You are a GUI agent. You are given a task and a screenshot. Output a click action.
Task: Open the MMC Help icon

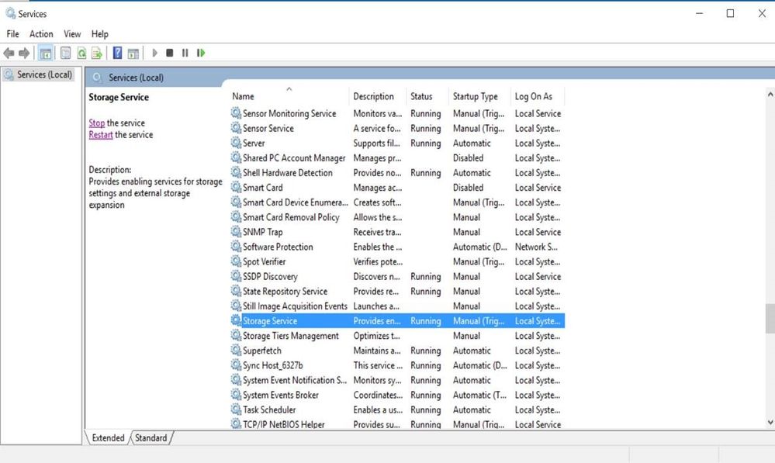[x=118, y=53]
